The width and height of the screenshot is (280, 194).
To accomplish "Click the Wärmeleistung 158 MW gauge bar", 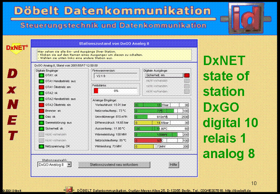I will click(x=162, y=134).
